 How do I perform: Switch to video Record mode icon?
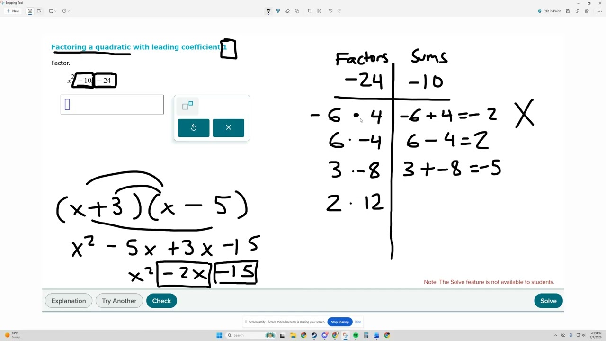tap(39, 11)
